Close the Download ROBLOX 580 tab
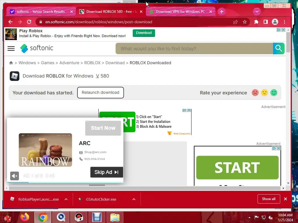 141,12
